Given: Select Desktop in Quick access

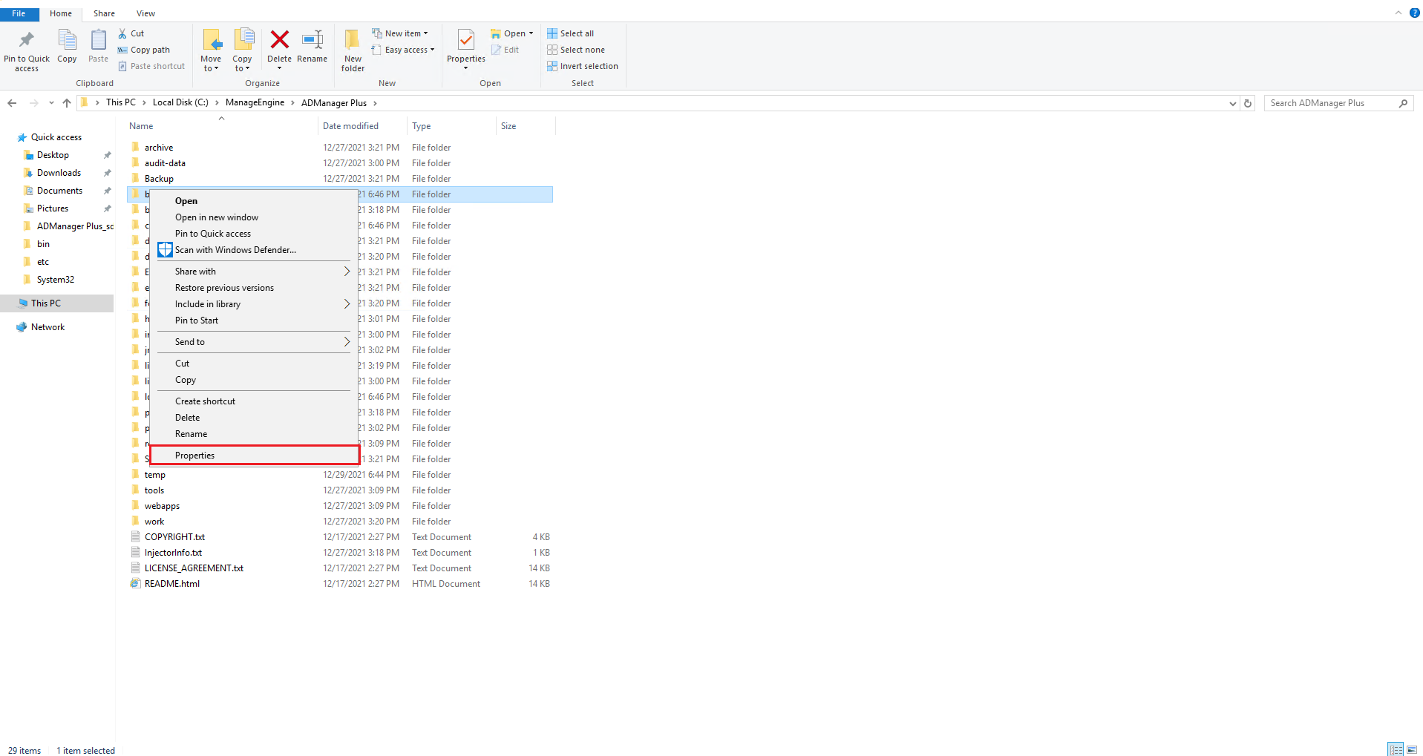Looking at the screenshot, I should click(53, 155).
